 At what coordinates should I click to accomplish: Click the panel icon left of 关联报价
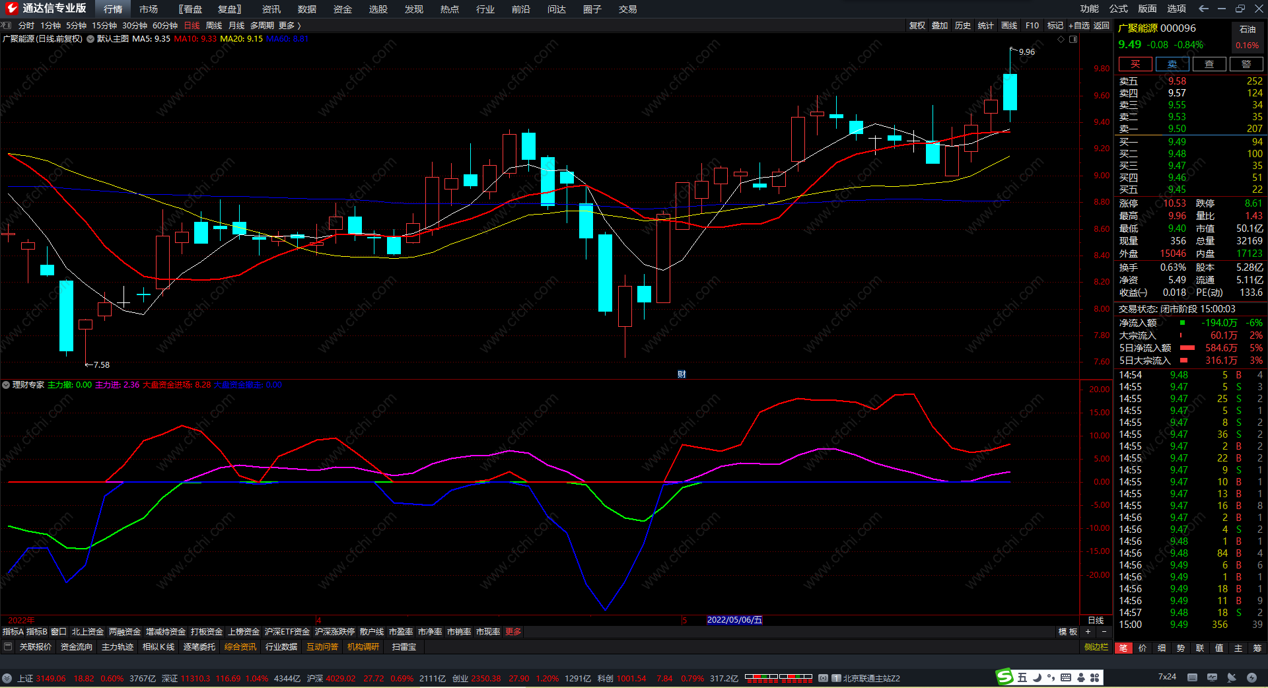(8, 647)
